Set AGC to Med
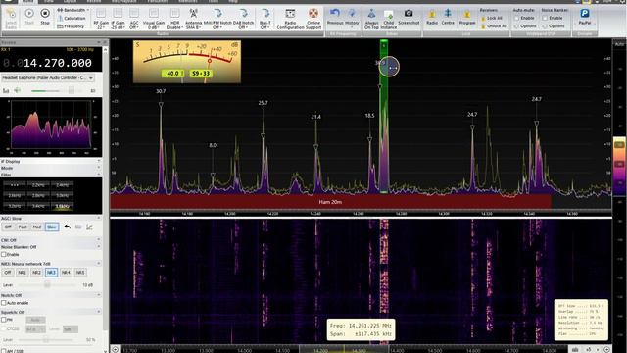This screenshot has height=353, width=627. 37,227
